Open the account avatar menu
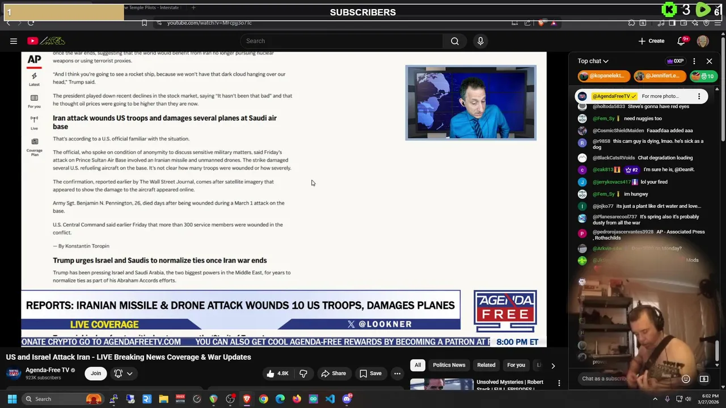Image resolution: width=726 pixels, height=408 pixels. tap(703, 41)
